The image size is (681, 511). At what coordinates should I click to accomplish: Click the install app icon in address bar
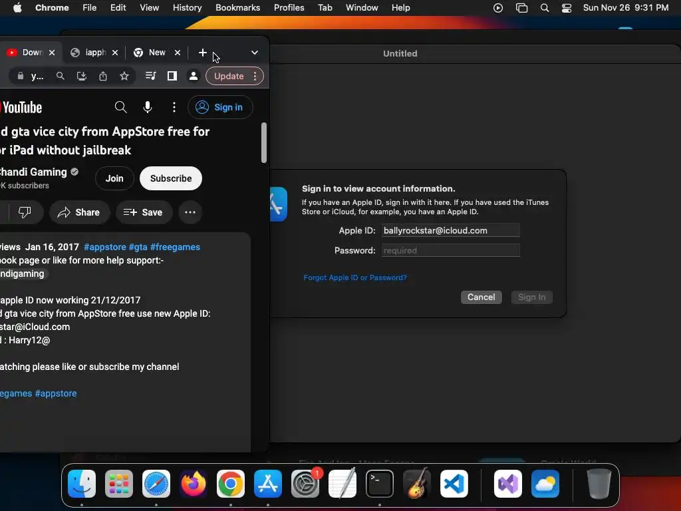[x=82, y=76]
